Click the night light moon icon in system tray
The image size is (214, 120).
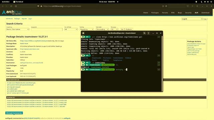click(x=202, y=2)
